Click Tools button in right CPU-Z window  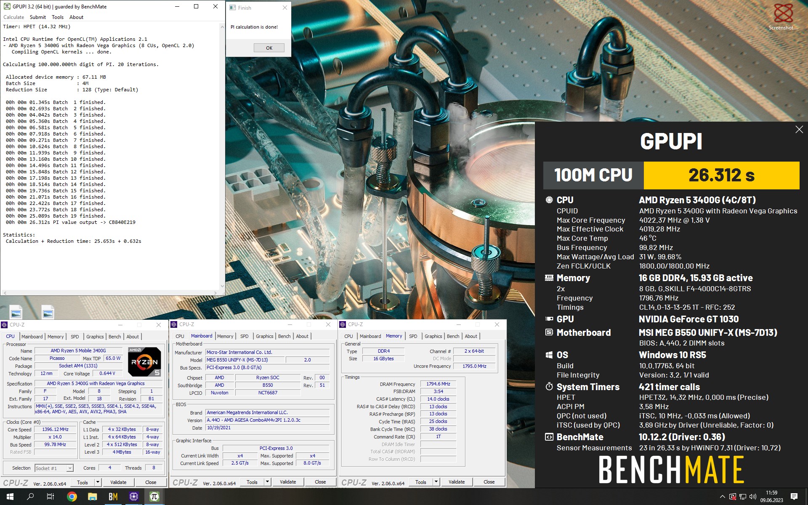[421, 482]
